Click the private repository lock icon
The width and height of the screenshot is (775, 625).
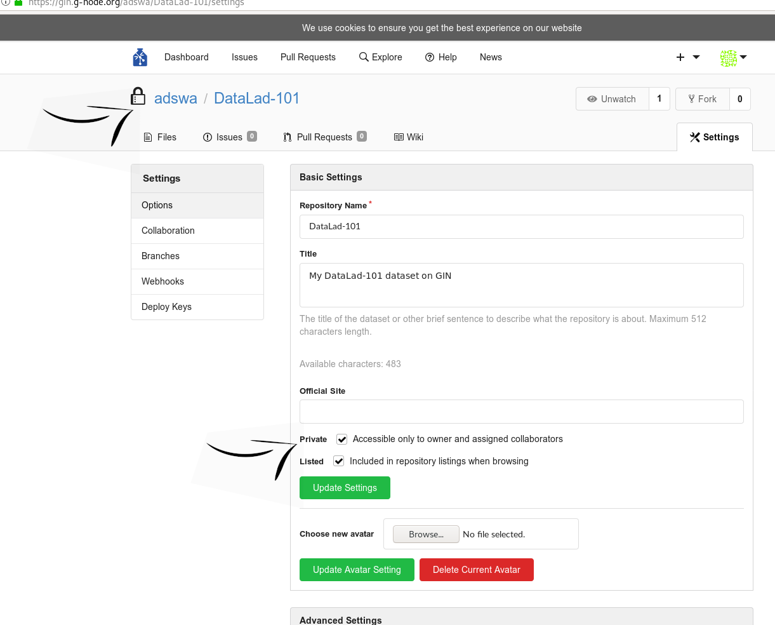[138, 97]
